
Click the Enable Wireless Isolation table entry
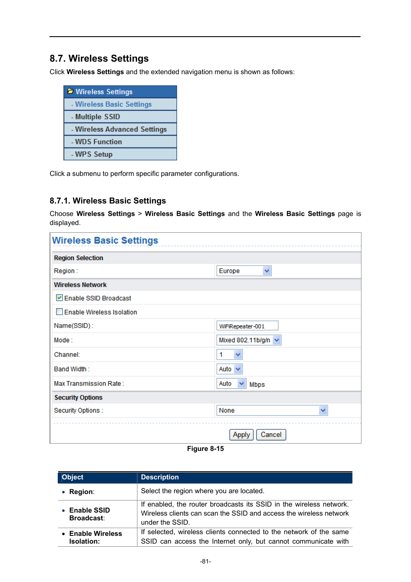[96, 538]
